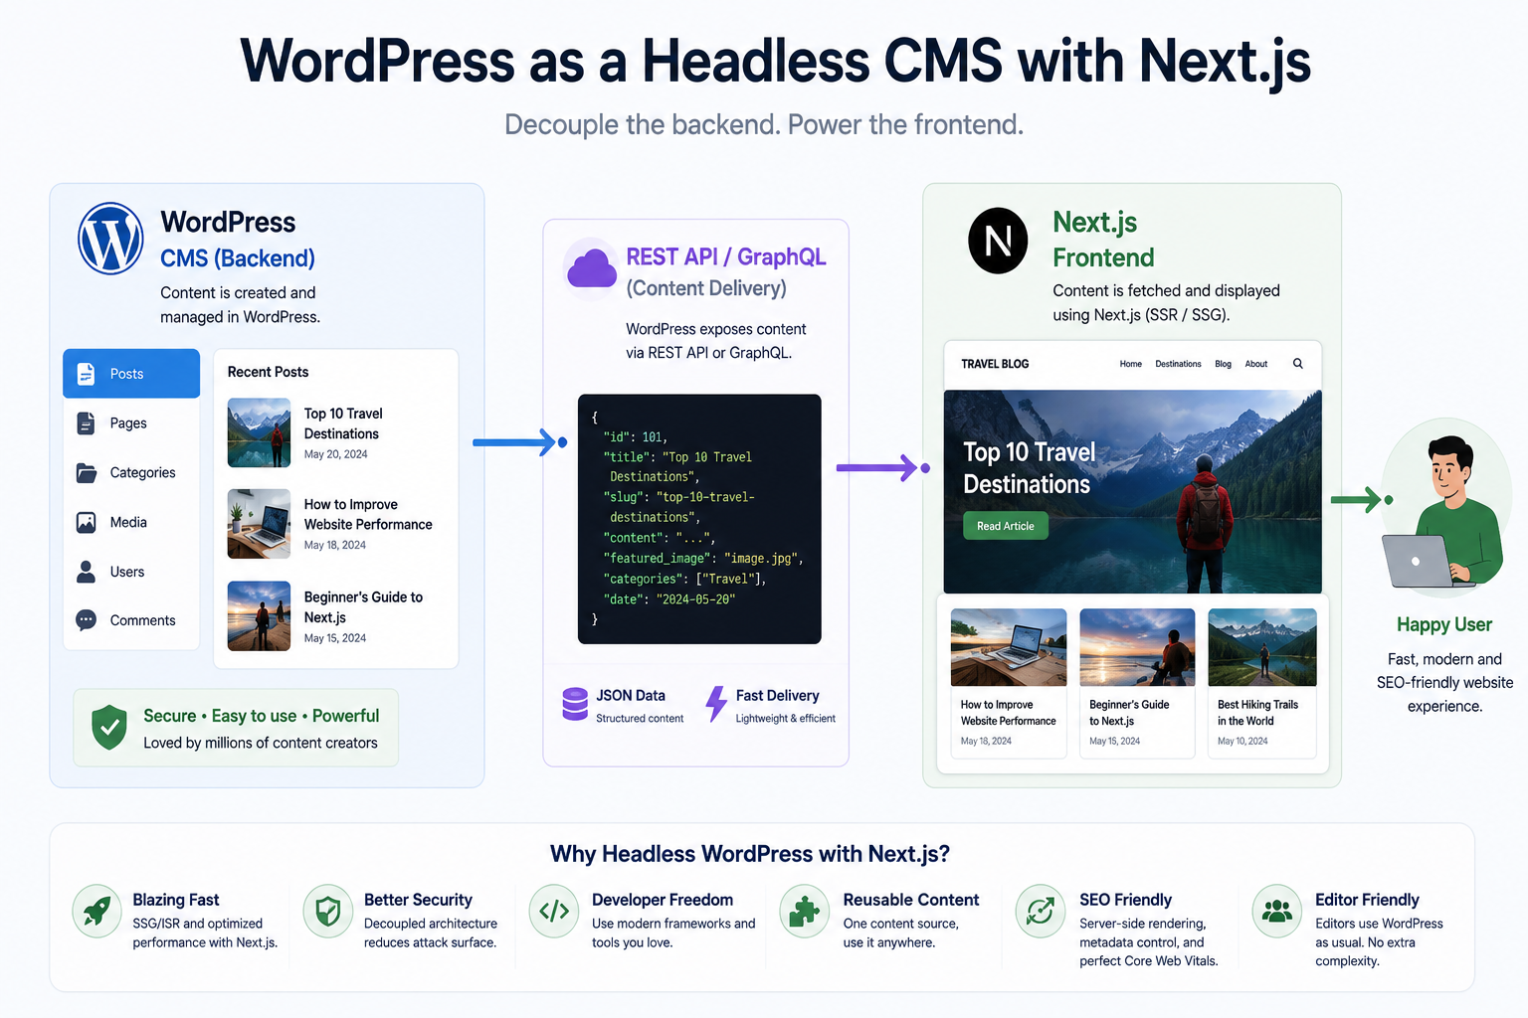The height and width of the screenshot is (1018, 1528).
Task: Click the Recent Posts heading
Action: 268,372
